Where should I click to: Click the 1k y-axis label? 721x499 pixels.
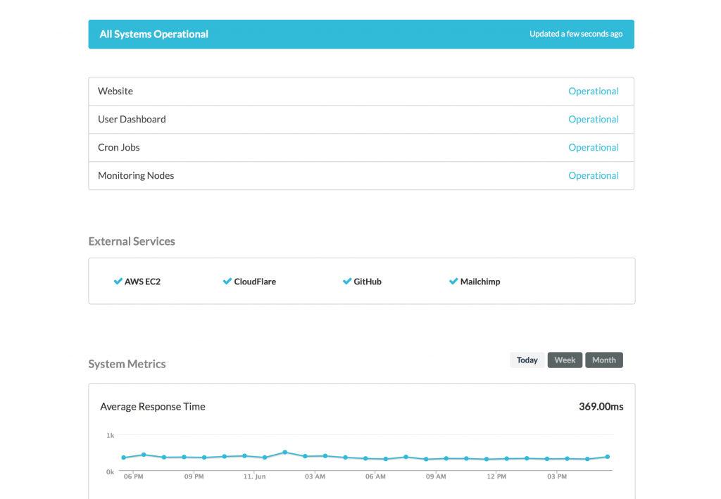[x=111, y=435]
